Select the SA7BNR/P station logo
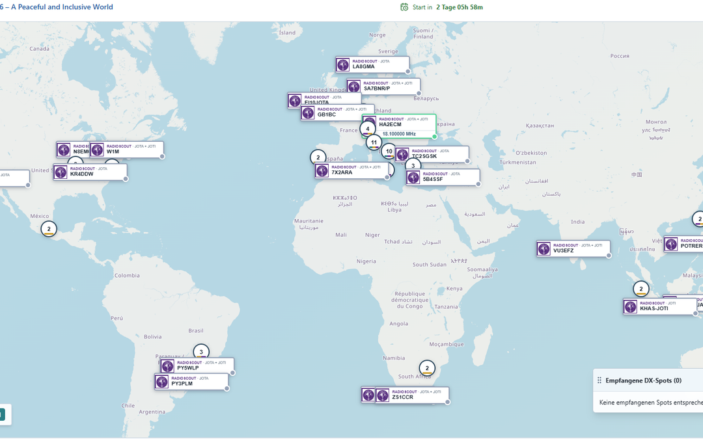 tap(353, 86)
